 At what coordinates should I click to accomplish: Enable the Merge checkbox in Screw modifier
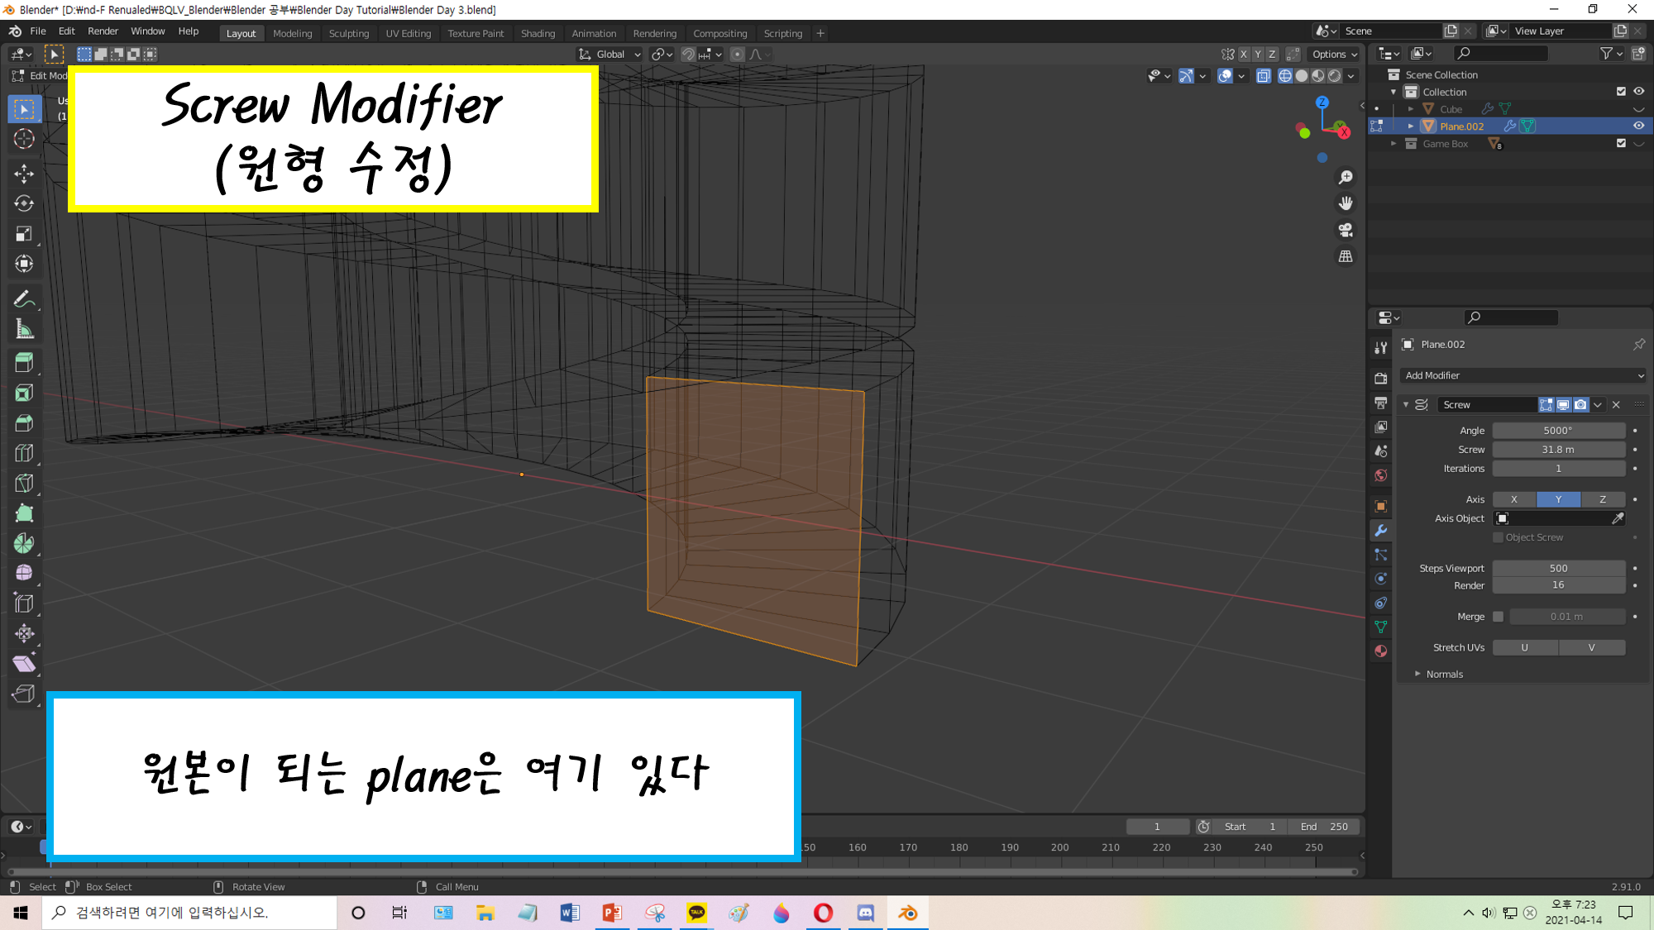(x=1498, y=617)
